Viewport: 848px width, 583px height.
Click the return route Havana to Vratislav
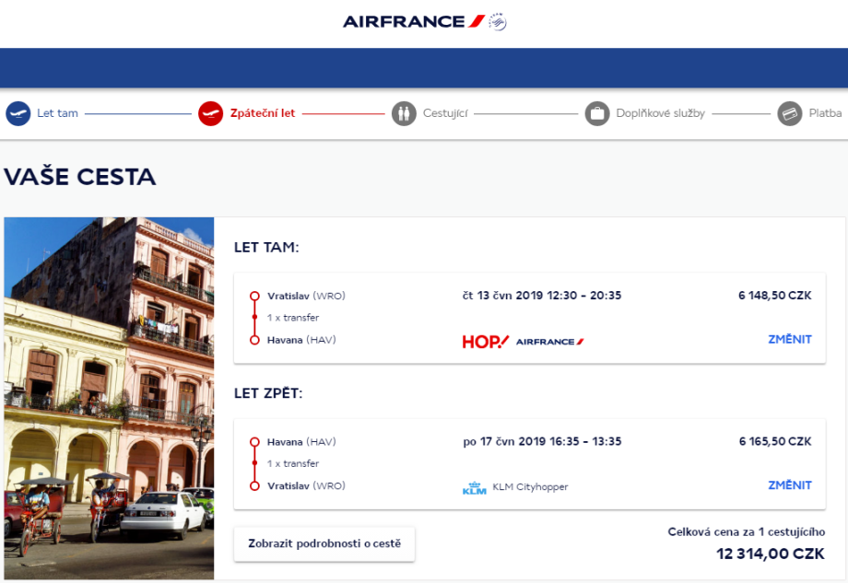pos(306,463)
